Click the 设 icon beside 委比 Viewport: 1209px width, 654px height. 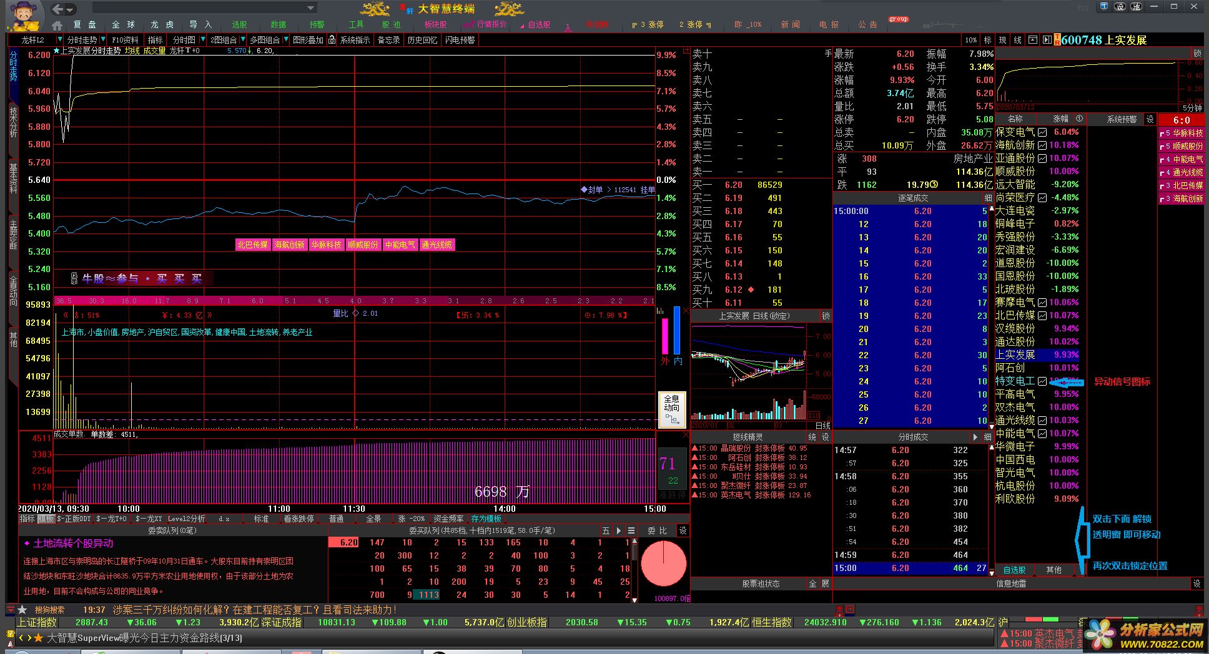pos(683,530)
